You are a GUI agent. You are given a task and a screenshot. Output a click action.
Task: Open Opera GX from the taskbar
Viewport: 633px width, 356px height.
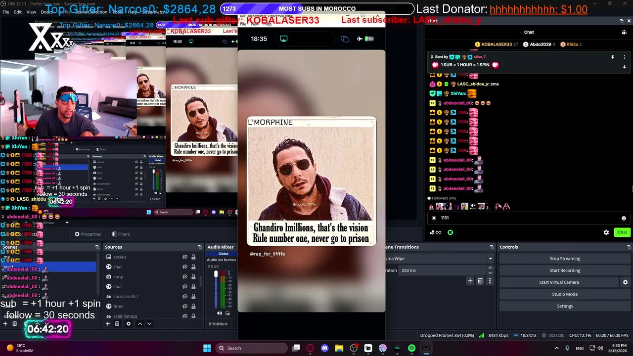[310, 348]
